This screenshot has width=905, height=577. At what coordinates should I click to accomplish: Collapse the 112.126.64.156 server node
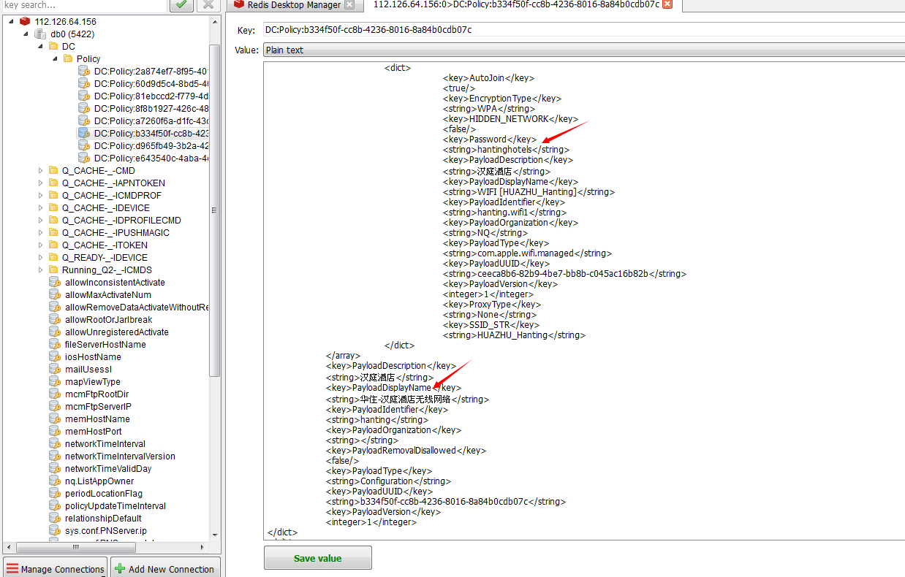pos(12,21)
